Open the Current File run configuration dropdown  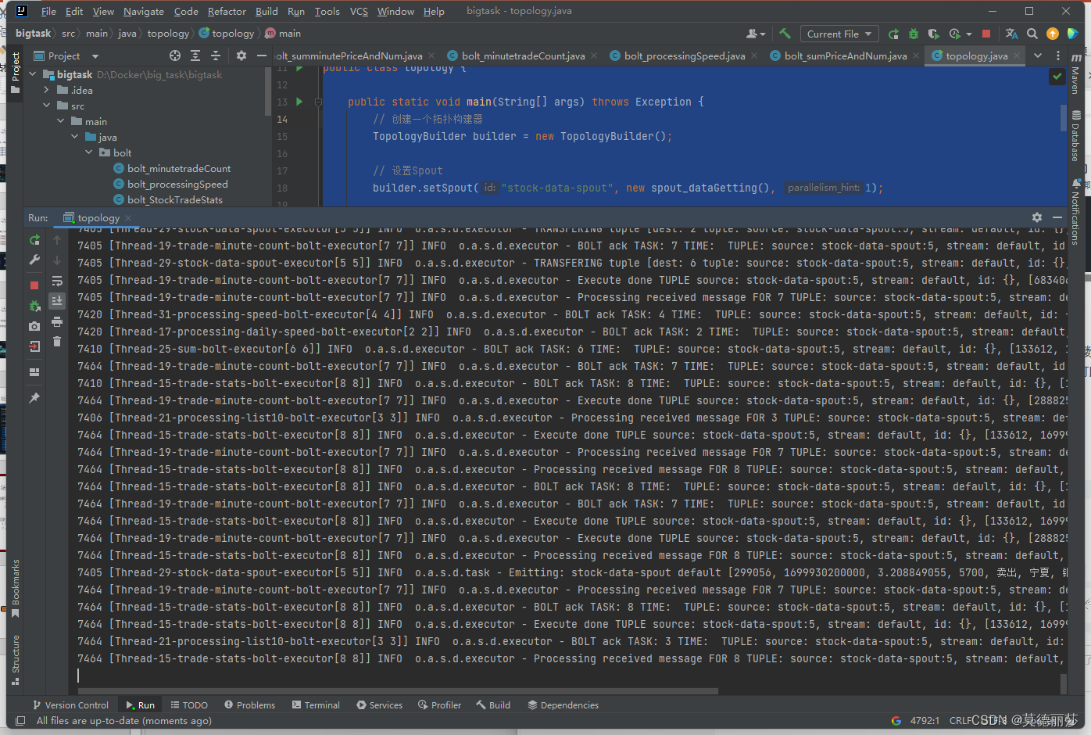pos(839,34)
